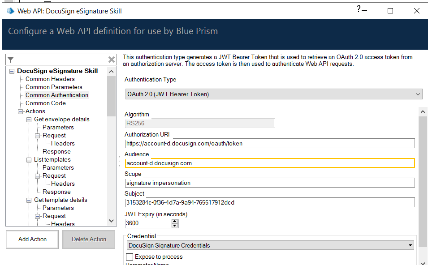The image size is (428, 265).
Task: Click the Add Action button
Action: (32, 239)
